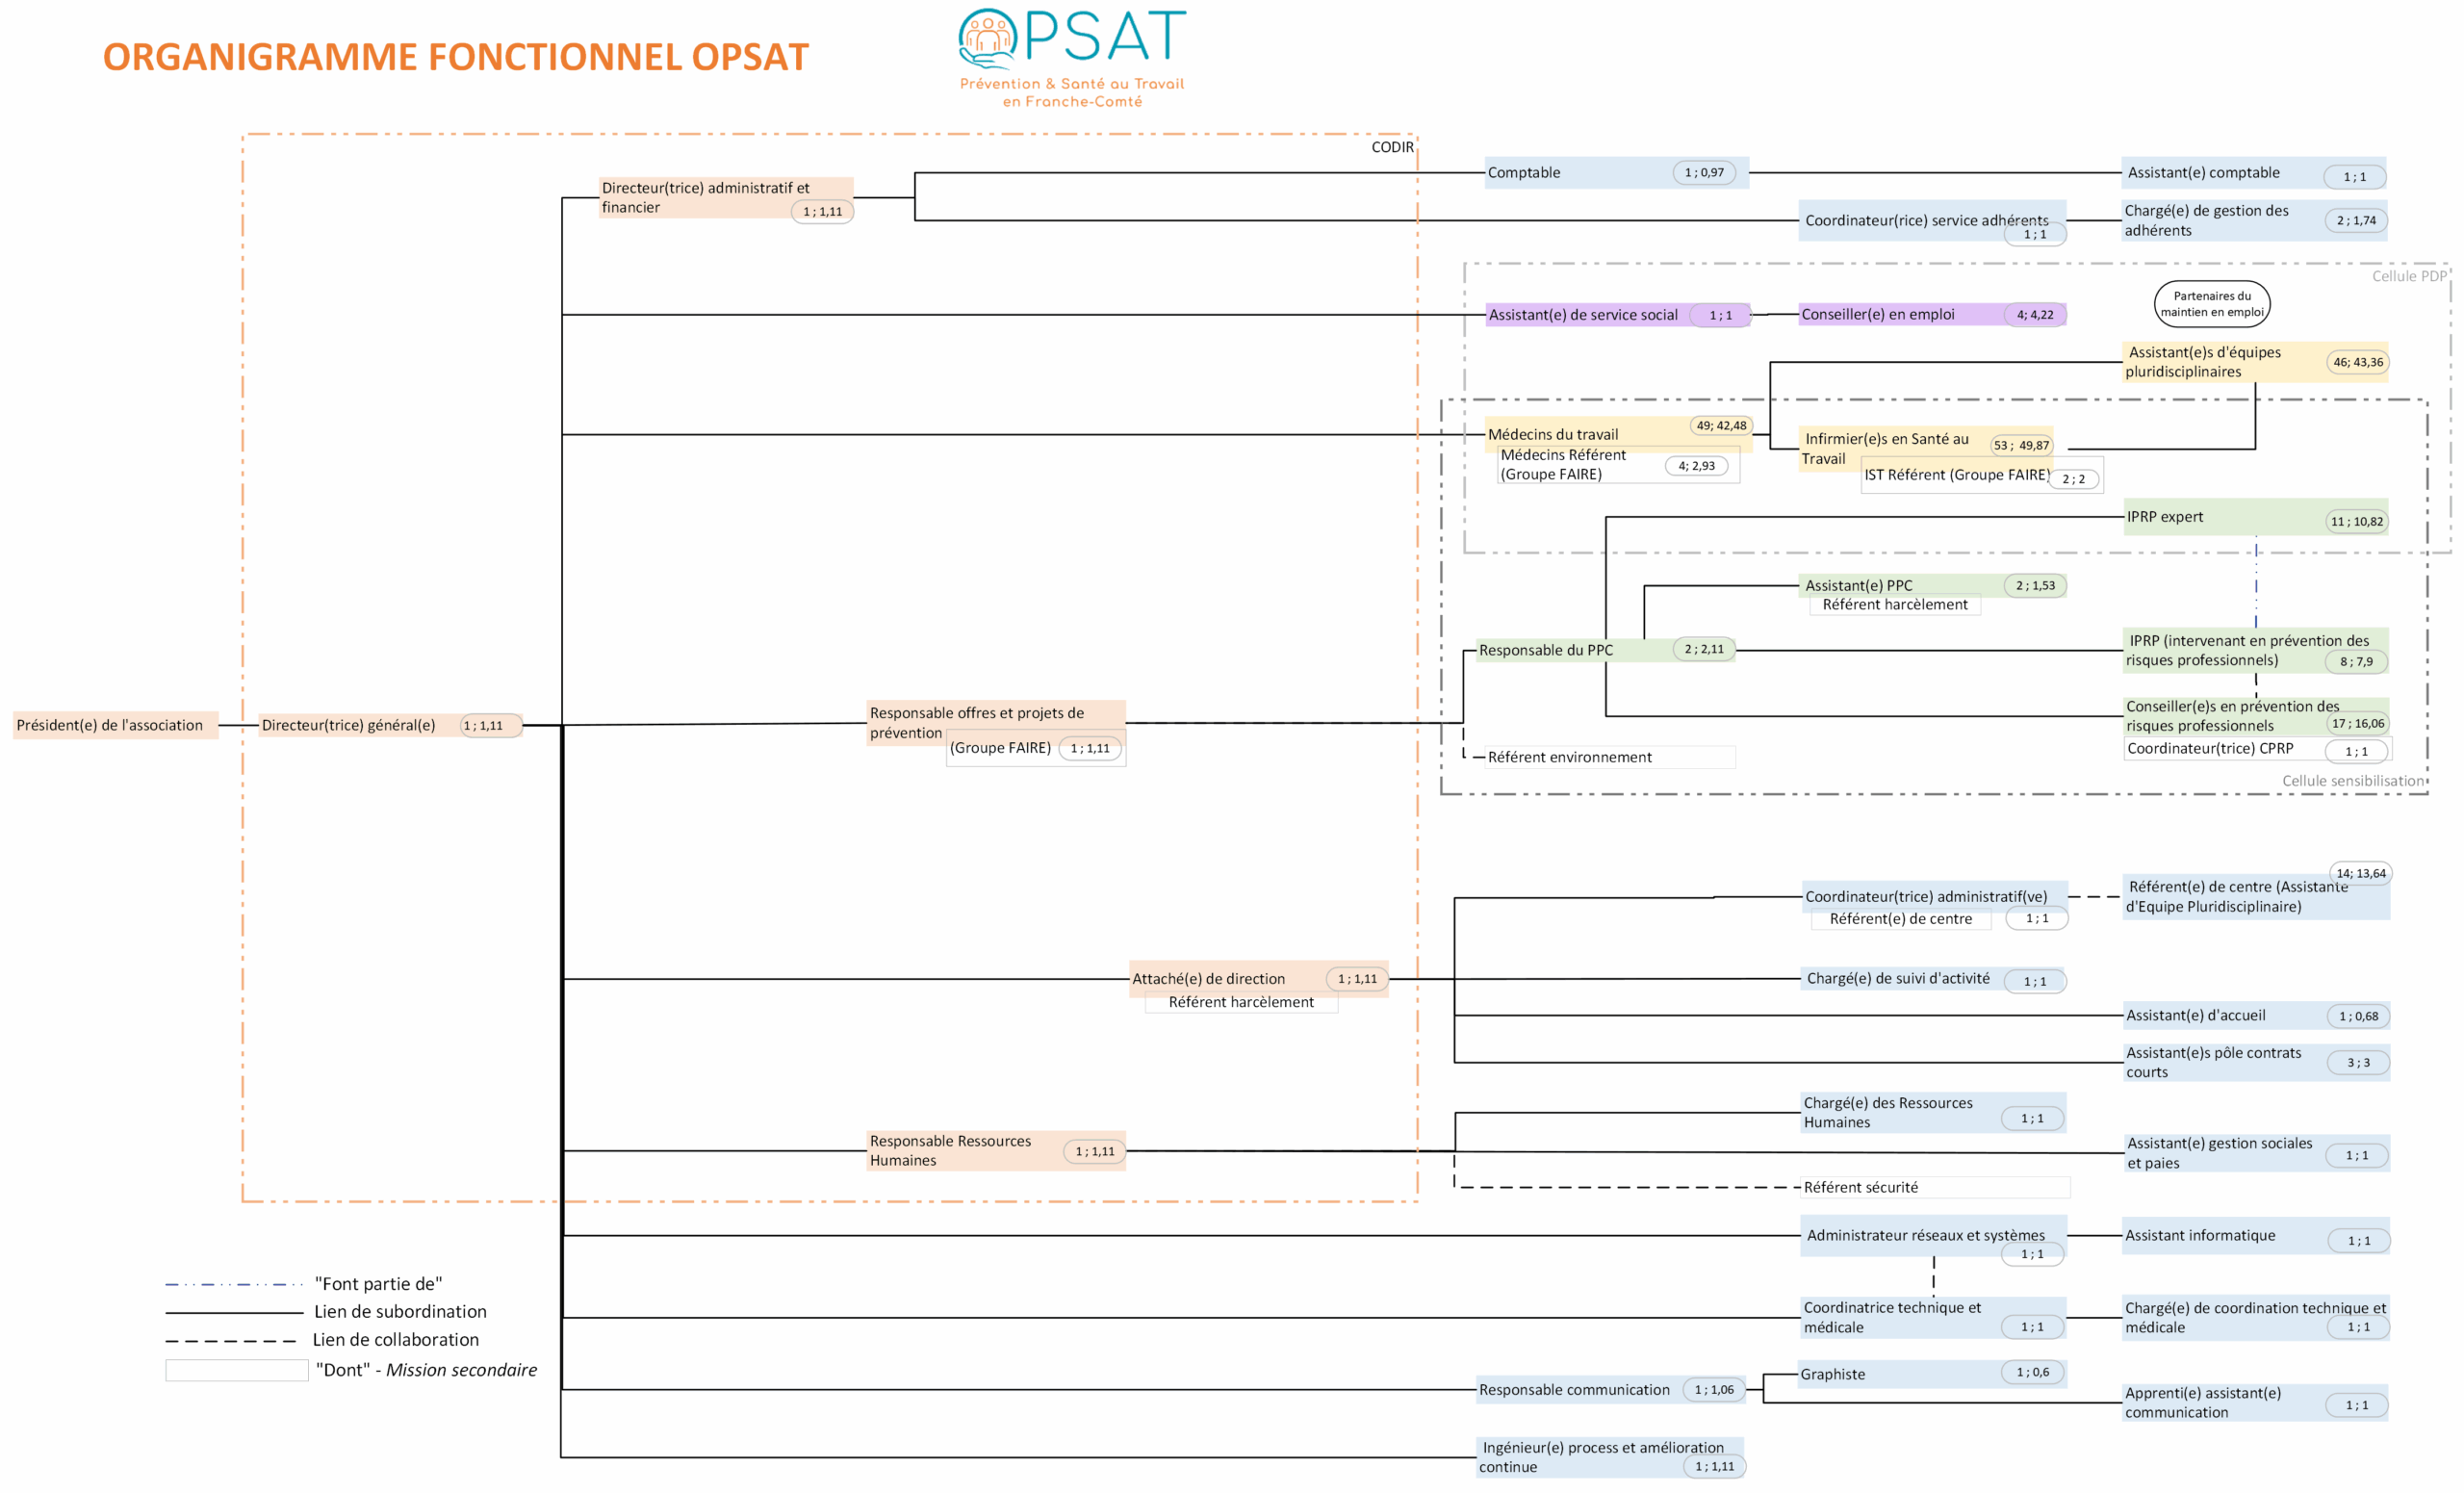Select the Médecins du travail node
The width and height of the screenshot is (2464, 1493).
tap(1618, 434)
